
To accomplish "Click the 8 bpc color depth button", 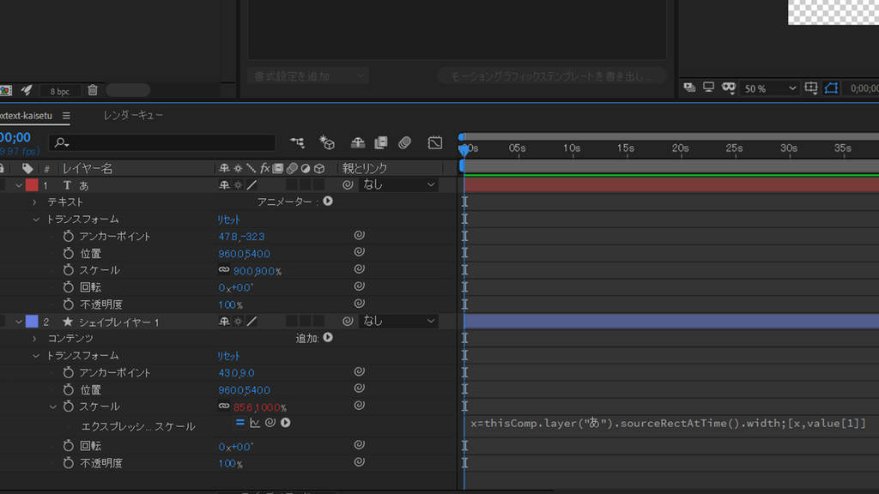I will [x=60, y=91].
